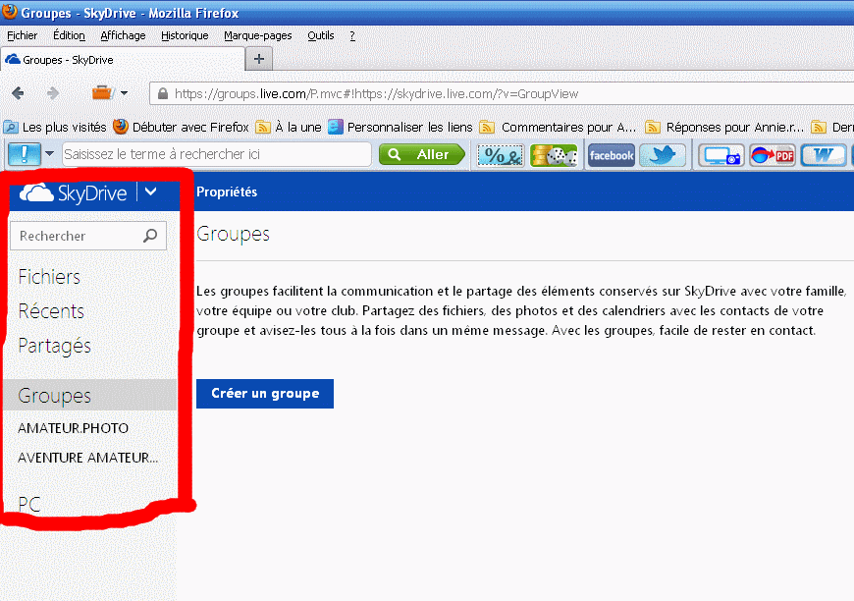
Task: Open Partagés in the SkyDrive sidebar
Action: point(54,346)
